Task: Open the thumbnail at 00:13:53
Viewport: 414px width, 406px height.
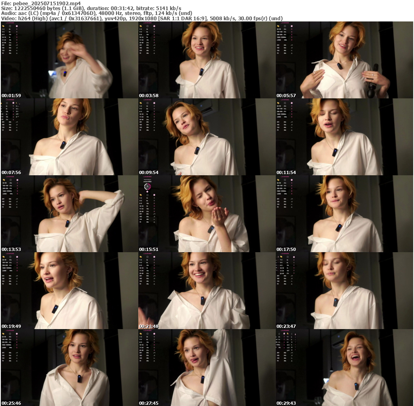Action: tap(69, 214)
